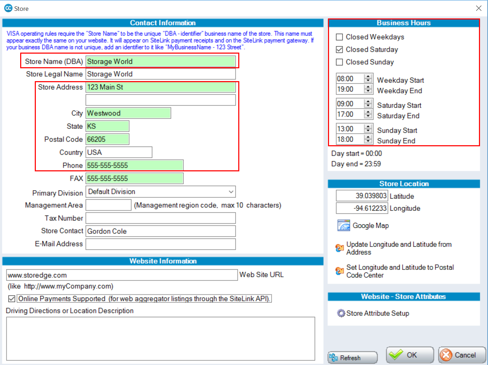Click Saturday End time field 17:00
The image size is (488, 365).
pos(350,114)
